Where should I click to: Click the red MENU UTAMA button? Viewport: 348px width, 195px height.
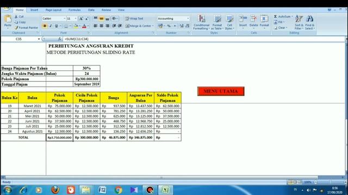[x=221, y=91]
